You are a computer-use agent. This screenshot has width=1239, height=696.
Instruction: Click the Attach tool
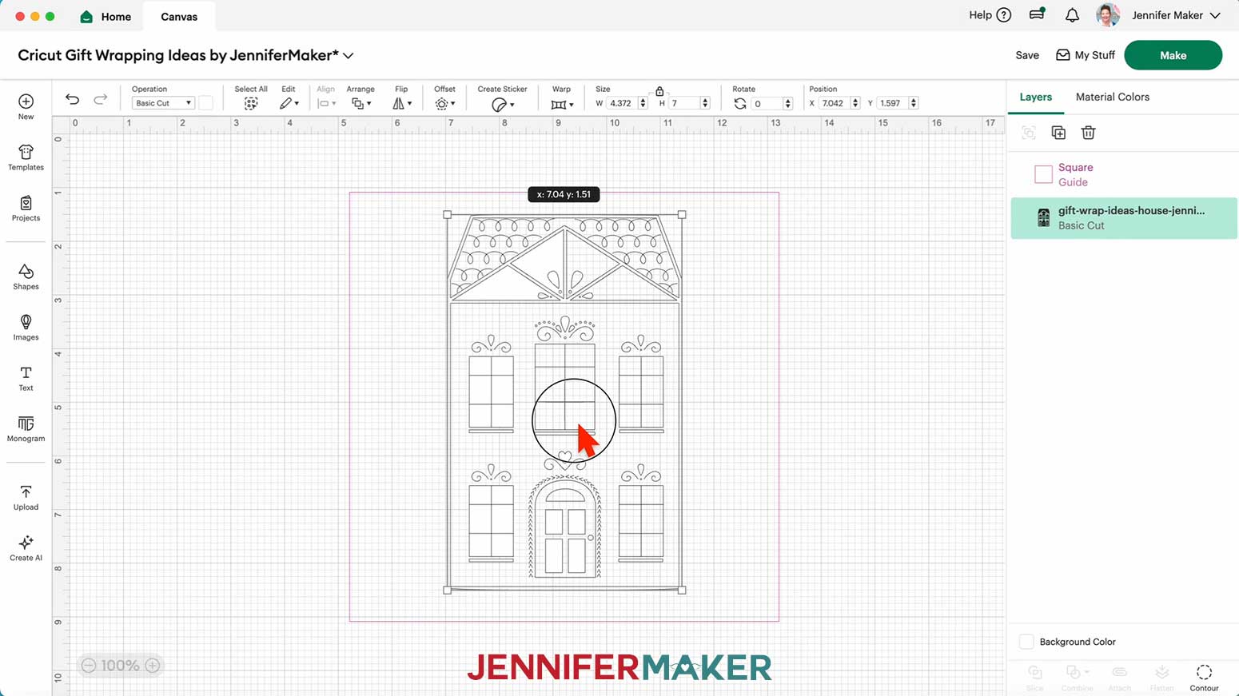[1119, 678]
